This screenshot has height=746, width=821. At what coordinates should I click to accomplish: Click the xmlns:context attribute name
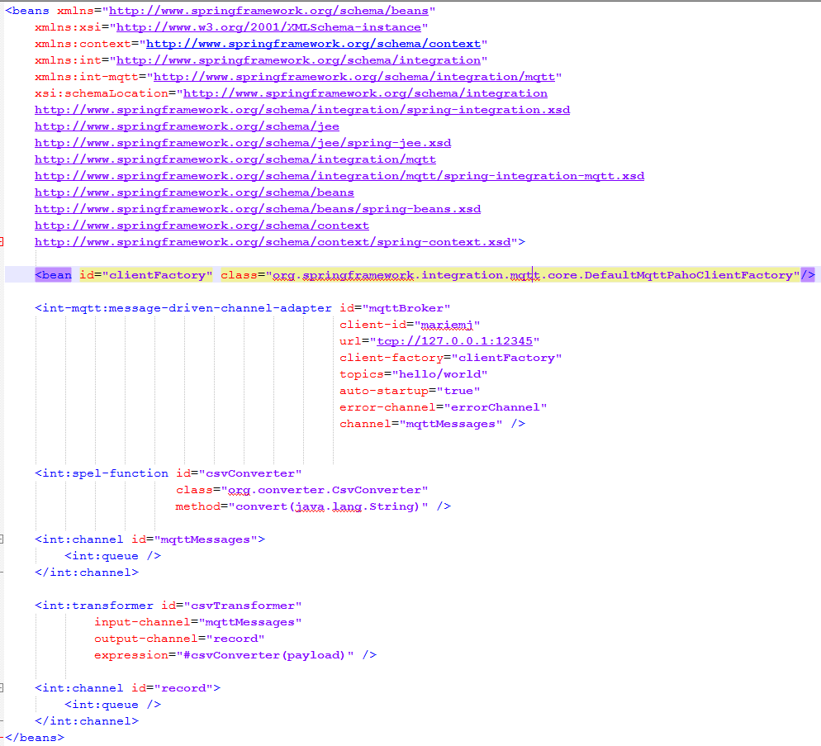(83, 44)
